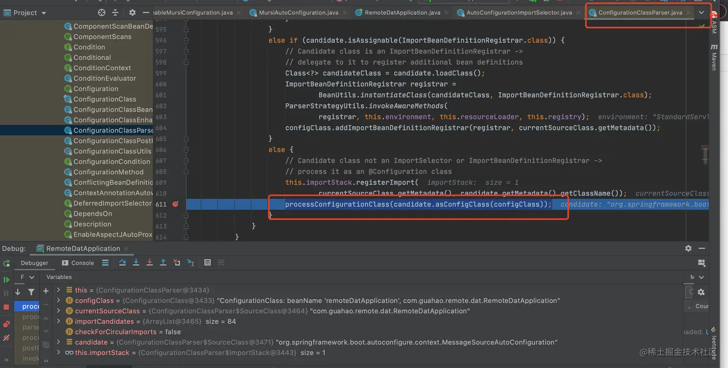Stop the debug session

tap(6, 307)
